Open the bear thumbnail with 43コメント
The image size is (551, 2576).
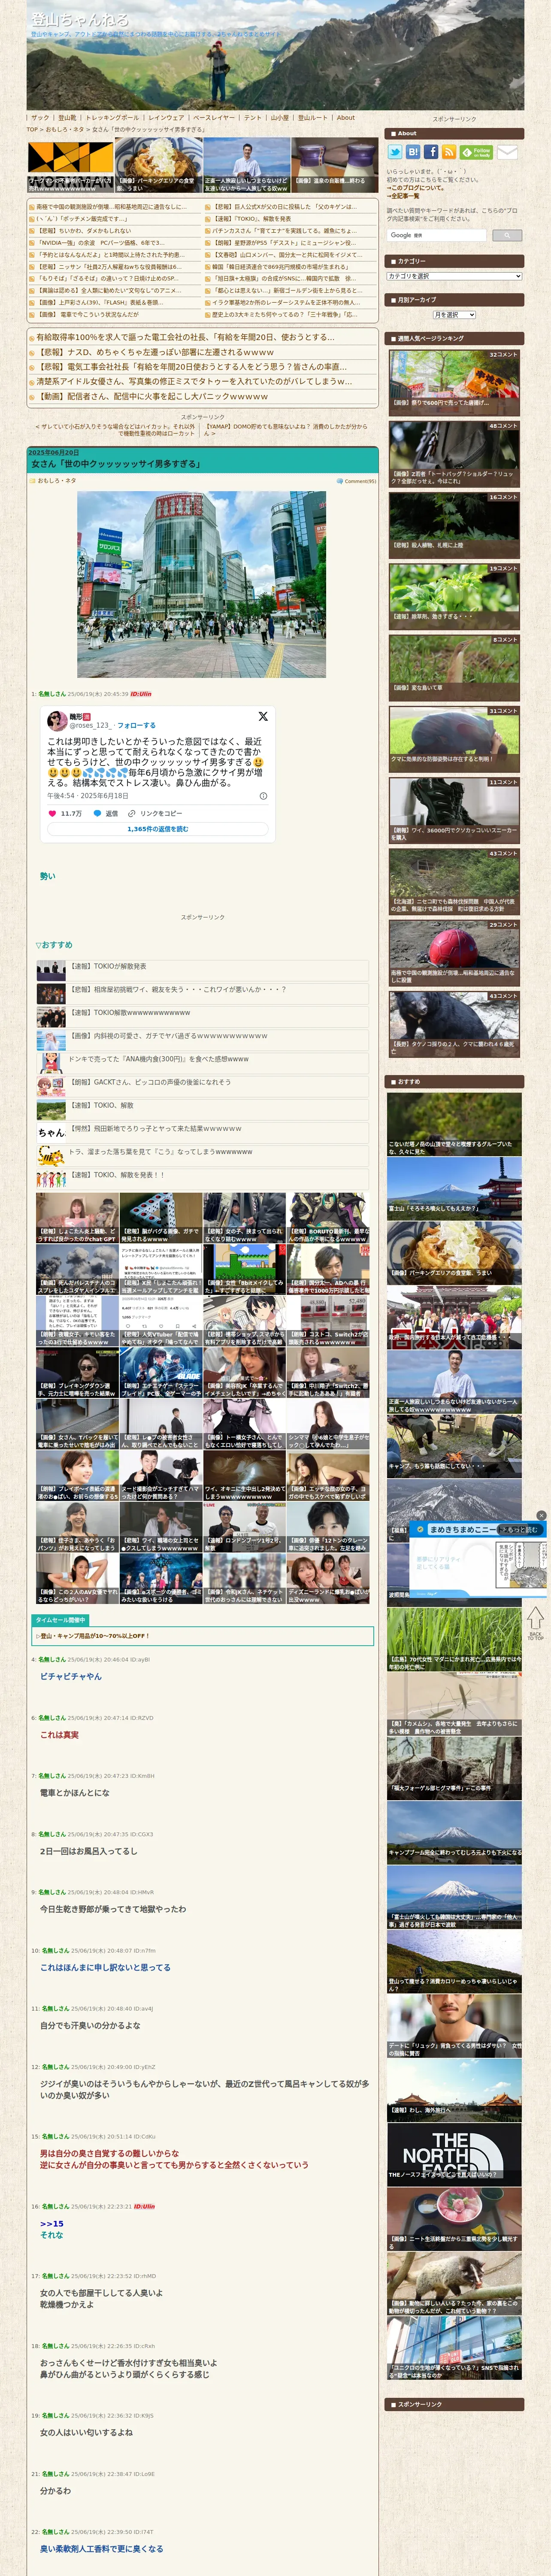pos(454,1023)
